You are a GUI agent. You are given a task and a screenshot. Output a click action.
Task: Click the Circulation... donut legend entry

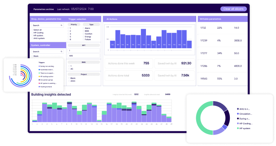pyautogui.click(x=245, y=114)
